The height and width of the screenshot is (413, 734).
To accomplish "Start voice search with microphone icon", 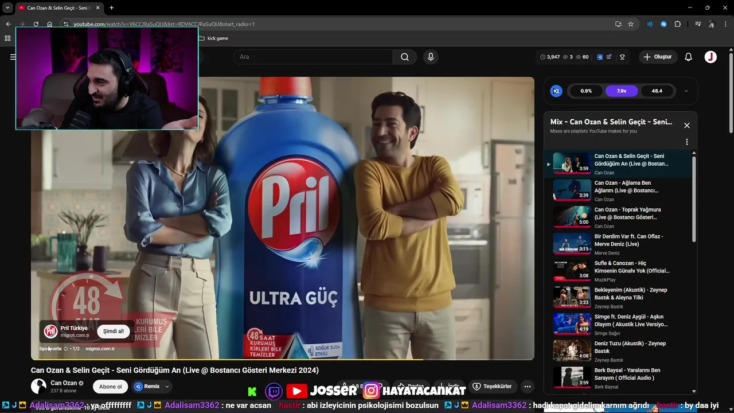I will click(x=431, y=57).
